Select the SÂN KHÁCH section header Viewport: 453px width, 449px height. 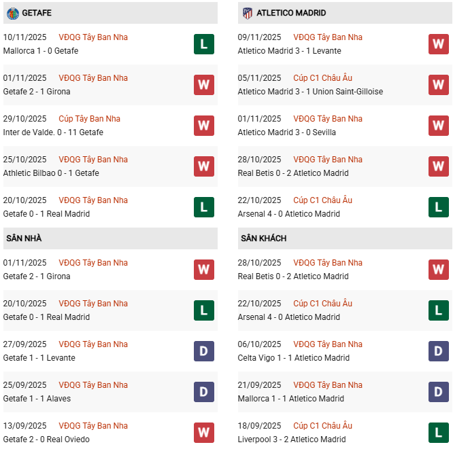(x=263, y=238)
